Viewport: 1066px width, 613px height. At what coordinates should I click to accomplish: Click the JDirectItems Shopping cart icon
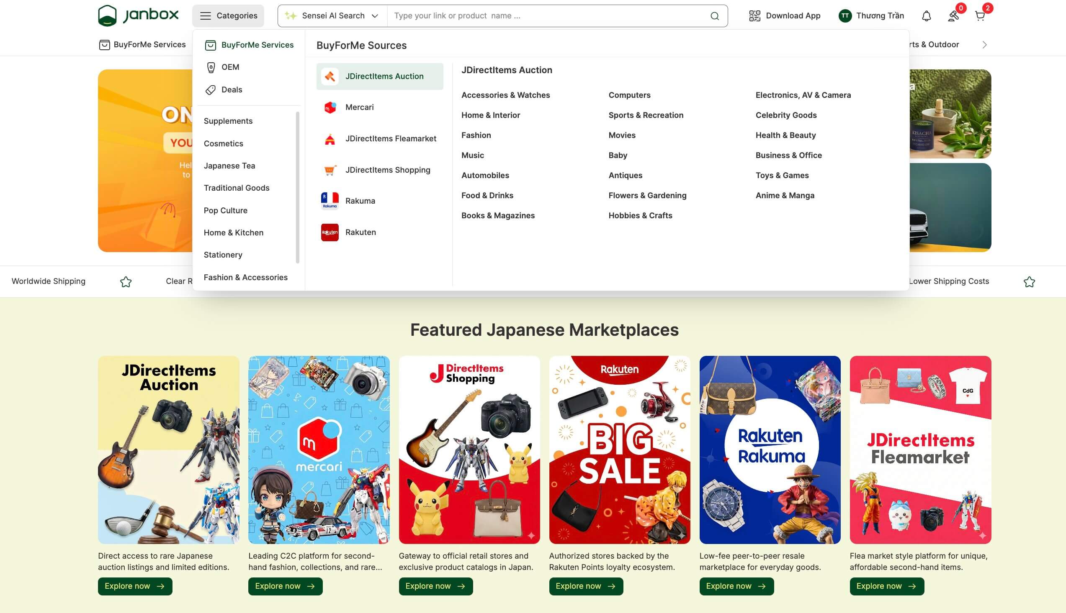click(x=330, y=170)
